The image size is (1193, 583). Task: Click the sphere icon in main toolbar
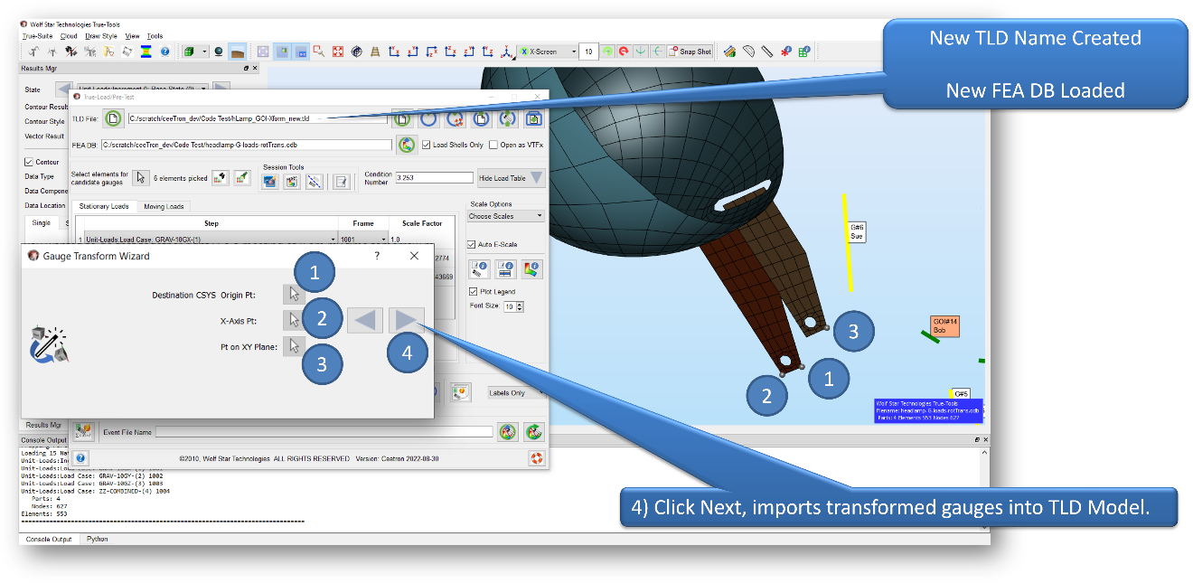[x=219, y=52]
